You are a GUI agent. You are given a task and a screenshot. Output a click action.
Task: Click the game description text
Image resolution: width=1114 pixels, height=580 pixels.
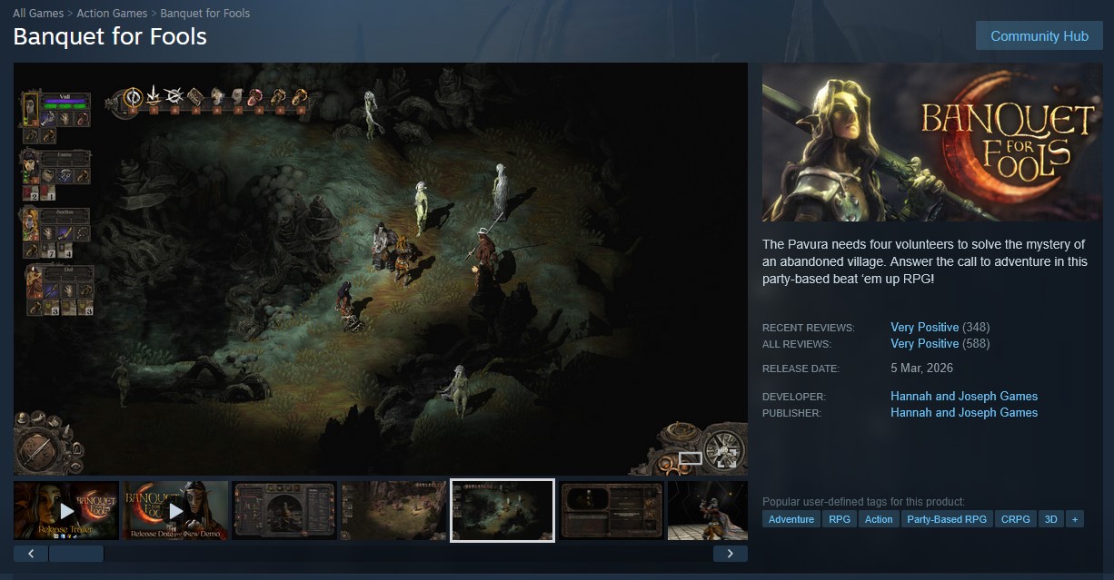[x=924, y=261]
